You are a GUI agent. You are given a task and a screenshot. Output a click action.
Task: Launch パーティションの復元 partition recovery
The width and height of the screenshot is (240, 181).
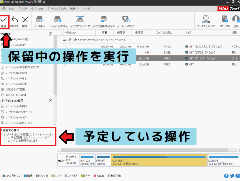click(58, 22)
